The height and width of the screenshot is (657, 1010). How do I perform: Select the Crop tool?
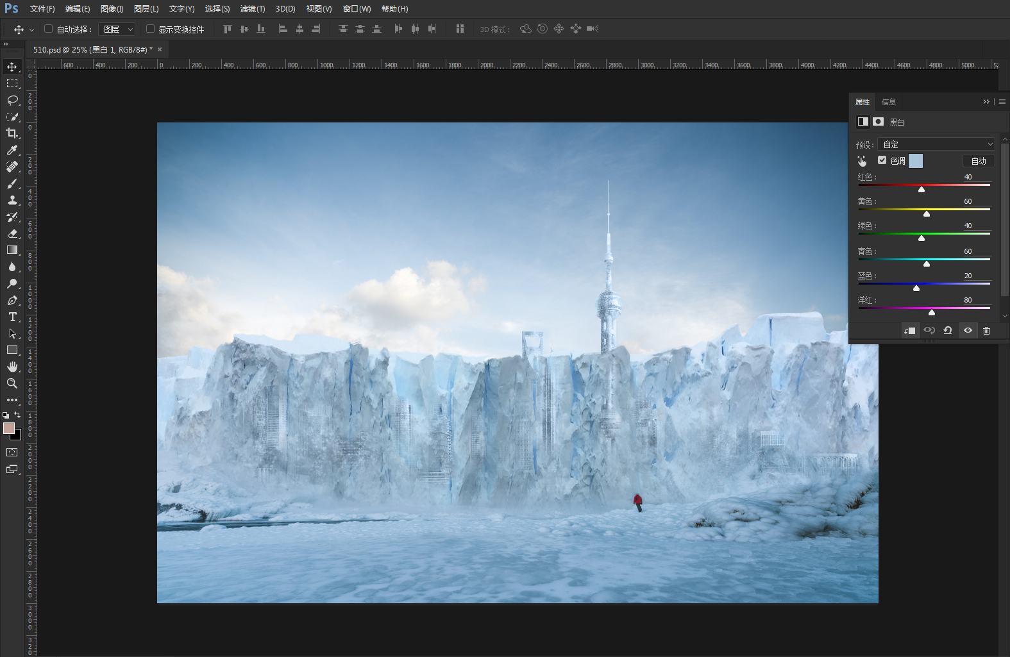click(12, 133)
